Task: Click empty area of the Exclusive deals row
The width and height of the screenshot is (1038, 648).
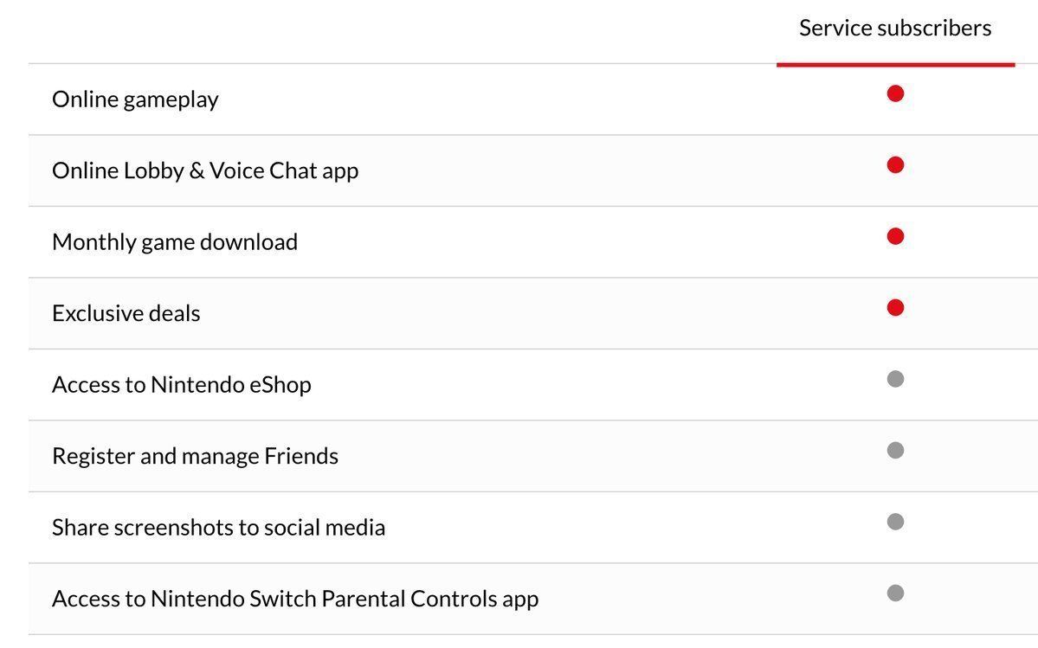Action: pyautogui.click(x=530, y=313)
